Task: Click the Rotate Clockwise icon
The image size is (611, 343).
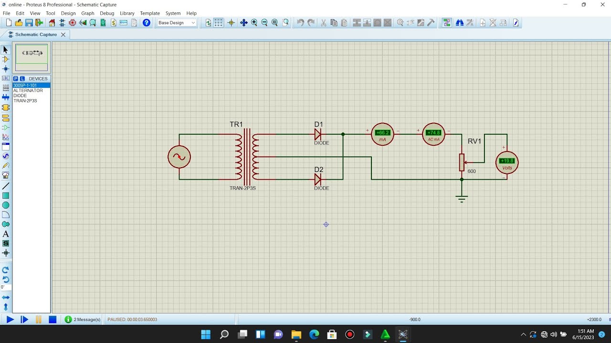Action: [6, 270]
